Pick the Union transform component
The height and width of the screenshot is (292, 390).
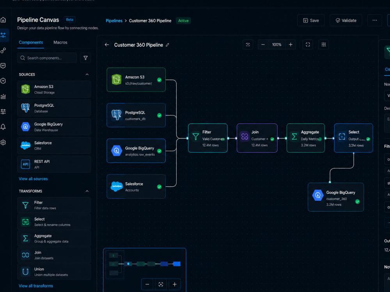tap(54, 272)
